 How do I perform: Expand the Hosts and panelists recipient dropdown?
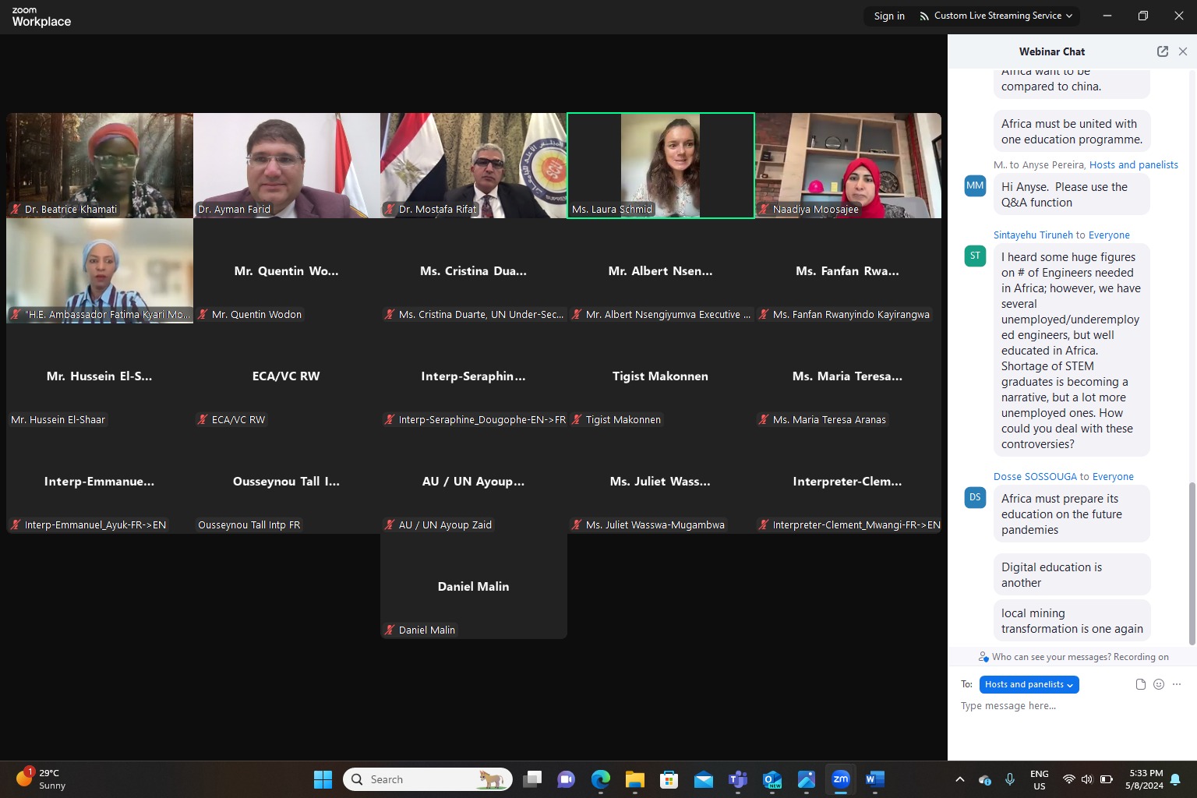(1029, 684)
